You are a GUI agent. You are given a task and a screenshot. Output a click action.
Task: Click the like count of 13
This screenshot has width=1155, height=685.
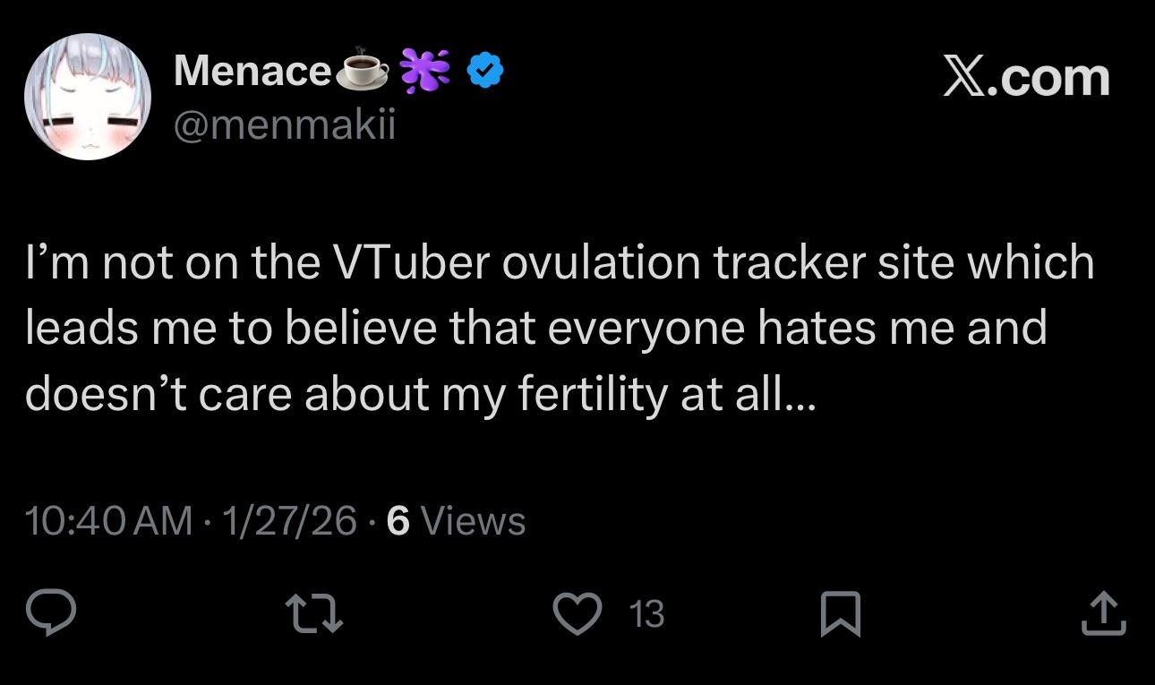646,614
